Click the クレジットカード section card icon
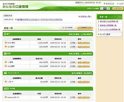This screenshot has width=124, height=102. [5, 73]
